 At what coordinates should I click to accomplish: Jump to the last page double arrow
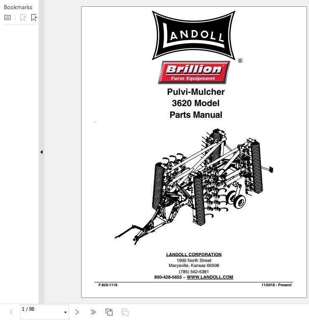click(93, 312)
